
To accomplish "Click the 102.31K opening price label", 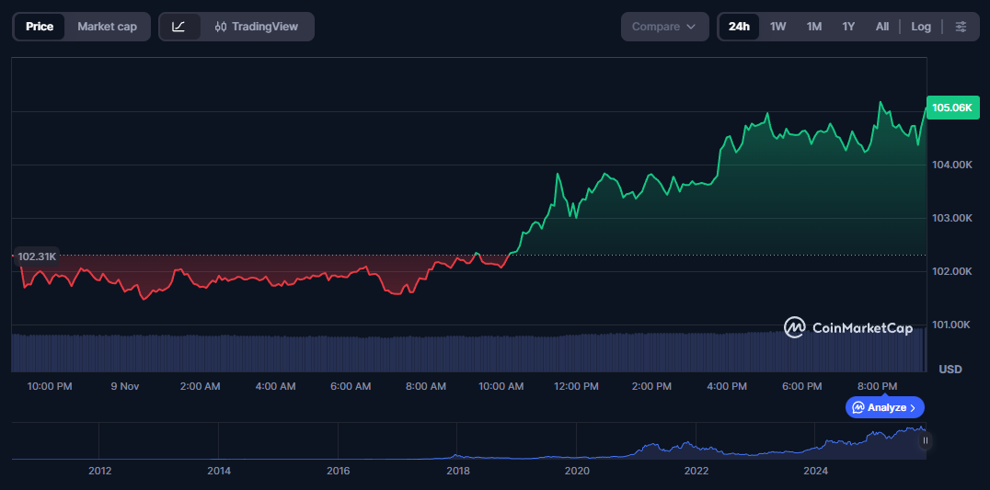I will click(37, 256).
